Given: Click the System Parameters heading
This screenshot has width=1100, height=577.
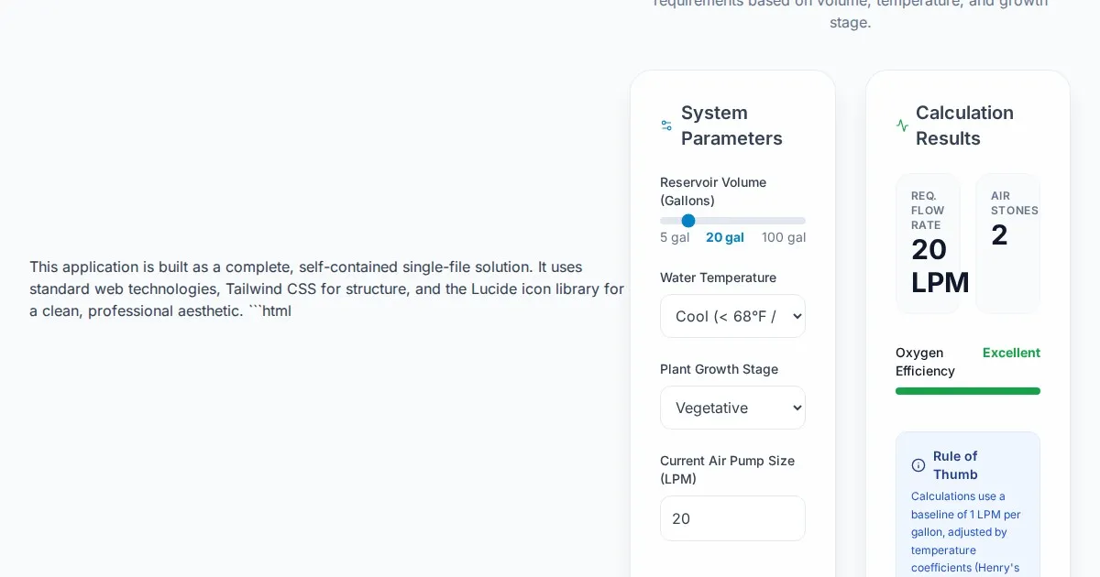Looking at the screenshot, I should (731, 125).
